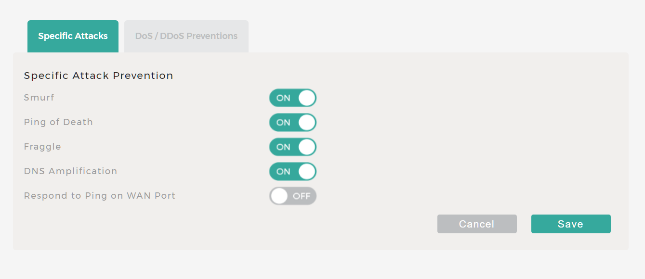Disable DNS Amplification prevention
Viewport: 645px width, 279px height.
click(292, 171)
